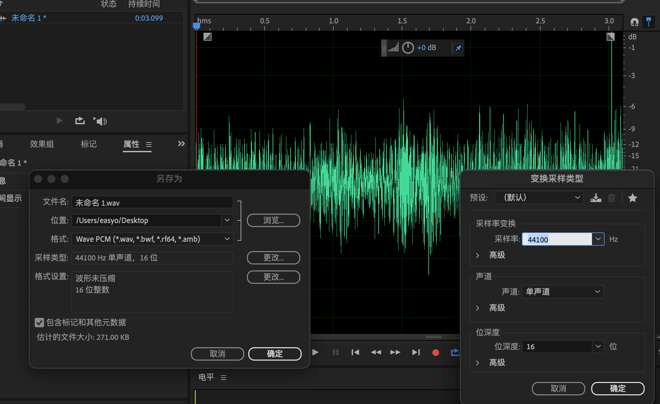Click the transport Play button
The image size is (660, 404).
315,352
